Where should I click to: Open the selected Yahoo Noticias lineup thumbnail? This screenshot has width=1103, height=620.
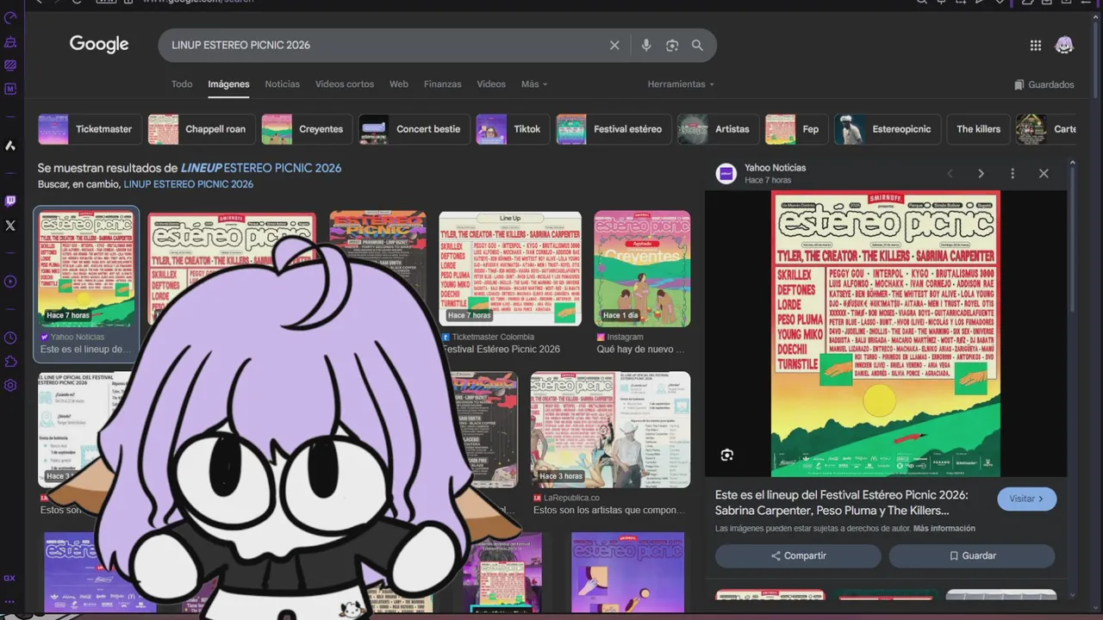coord(86,269)
